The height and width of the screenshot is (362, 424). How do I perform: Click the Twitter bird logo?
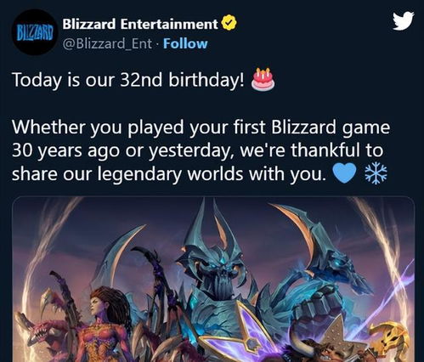pos(404,20)
